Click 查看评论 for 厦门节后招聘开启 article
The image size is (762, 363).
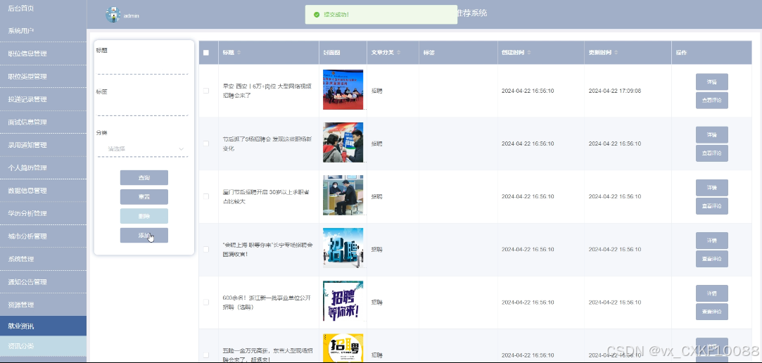coord(711,206)
